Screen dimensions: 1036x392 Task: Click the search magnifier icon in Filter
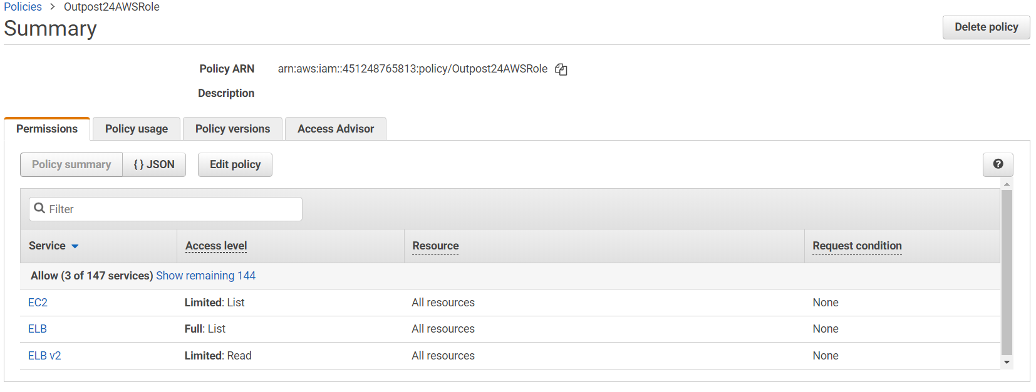[39, 209]
